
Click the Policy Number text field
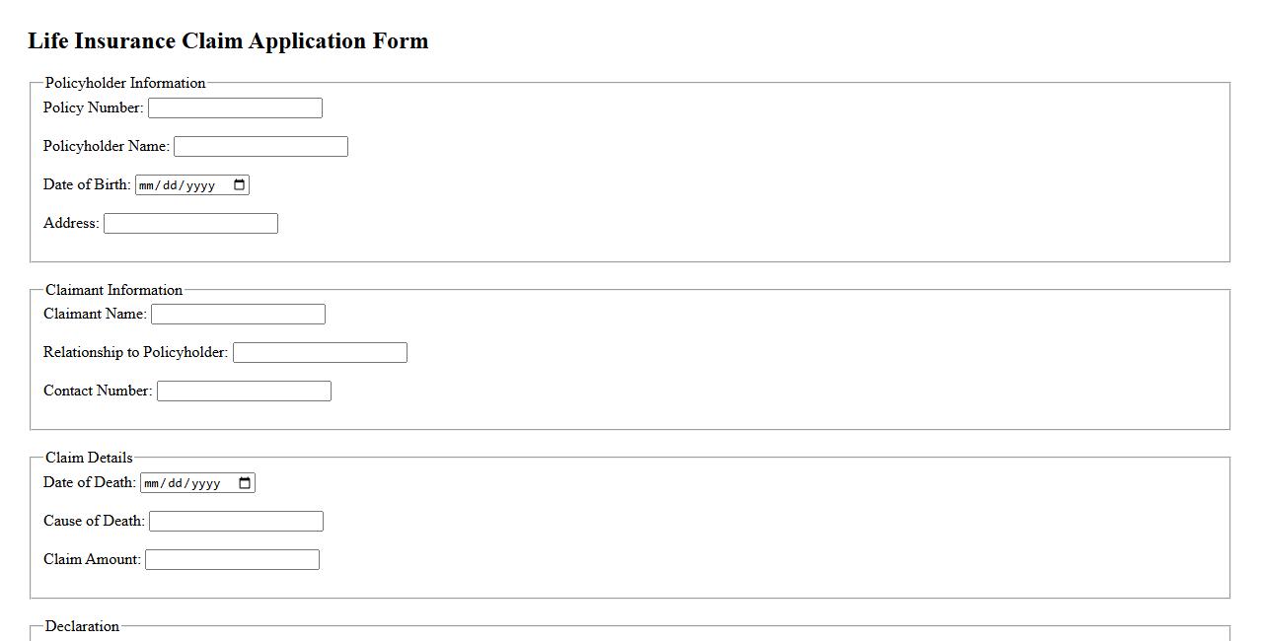tap(235, 107)
